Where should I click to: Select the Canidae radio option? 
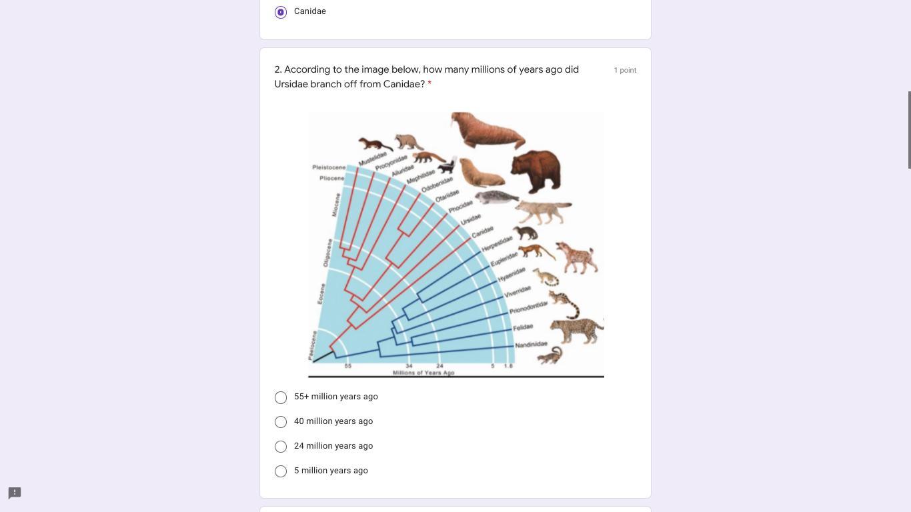point(281,12)
